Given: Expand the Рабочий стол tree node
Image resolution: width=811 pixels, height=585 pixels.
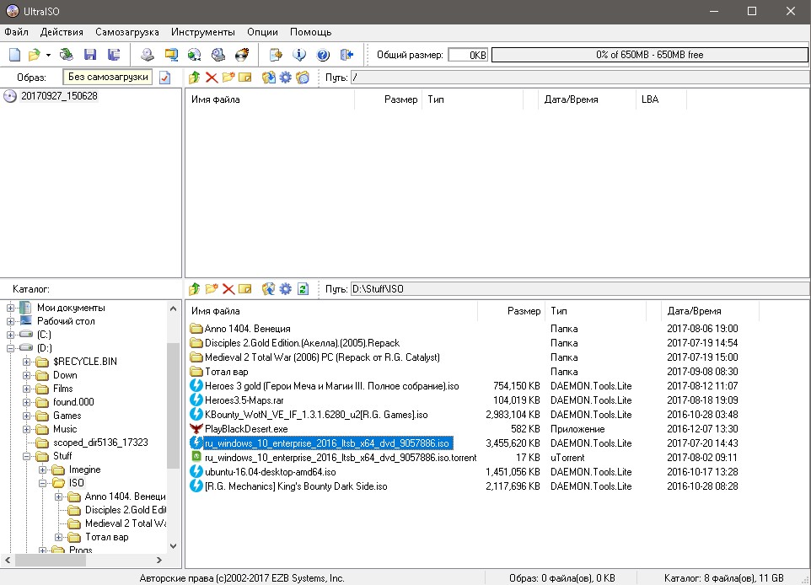Looking at the screenshot, I should [x=10, y=321].
